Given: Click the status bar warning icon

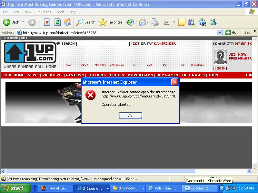Looking at the screenshot, I should pyautogui.click(x=3, y=179).
